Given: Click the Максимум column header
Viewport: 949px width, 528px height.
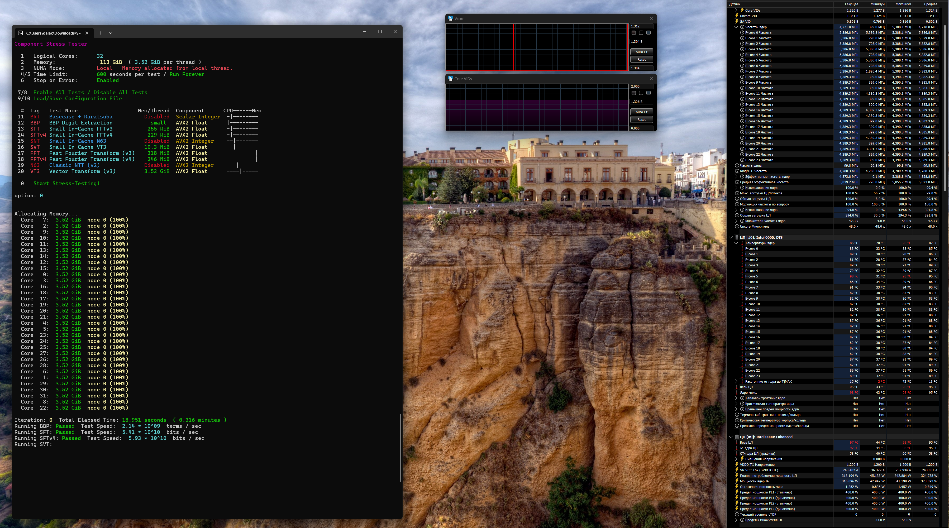Looking at the screenshot, I should 903,4.
